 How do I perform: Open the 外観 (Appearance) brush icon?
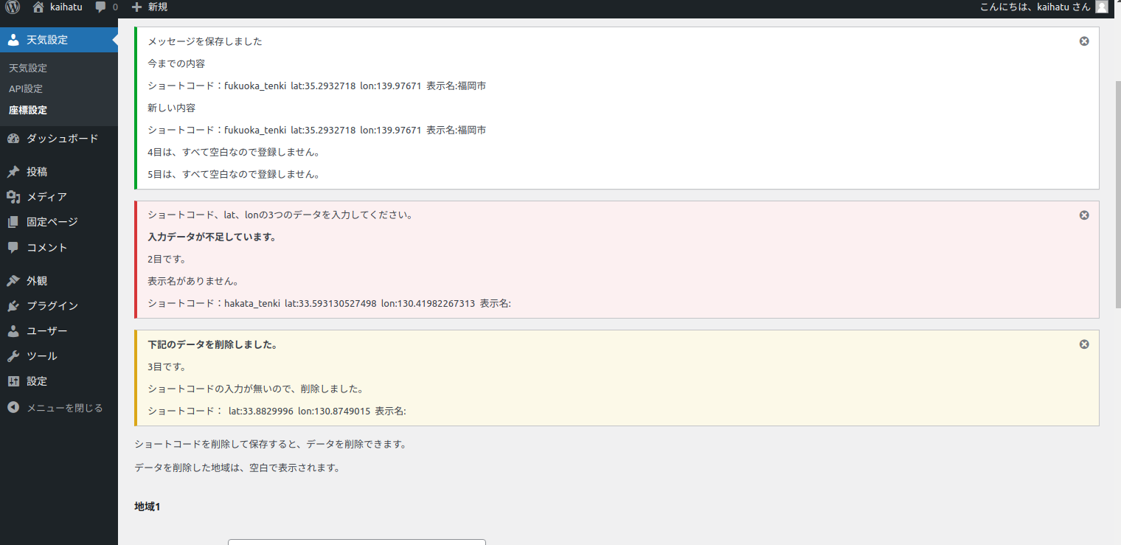(13, 280)
